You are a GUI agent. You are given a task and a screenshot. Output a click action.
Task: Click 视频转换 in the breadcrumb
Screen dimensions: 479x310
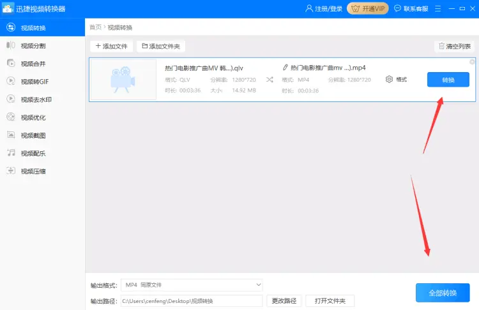(x=120, y=27)
